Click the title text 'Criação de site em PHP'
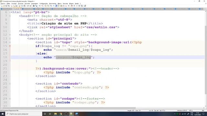Image resolution: width=207 pixels, height=116 pixels. [64, 24]
